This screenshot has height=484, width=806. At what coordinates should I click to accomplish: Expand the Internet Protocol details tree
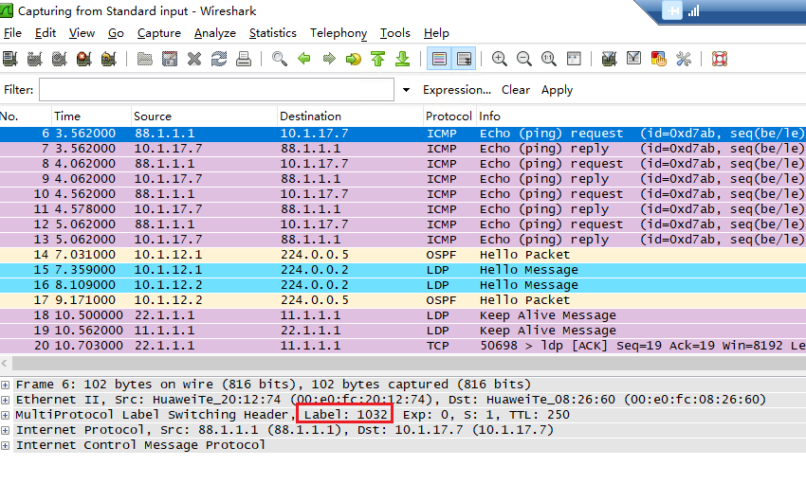pos(5,430)
